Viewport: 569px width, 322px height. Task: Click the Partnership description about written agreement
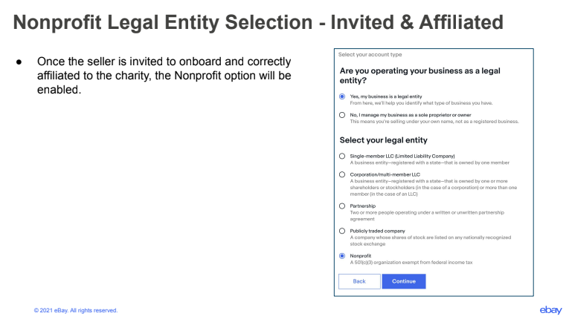tap(427, 216)
